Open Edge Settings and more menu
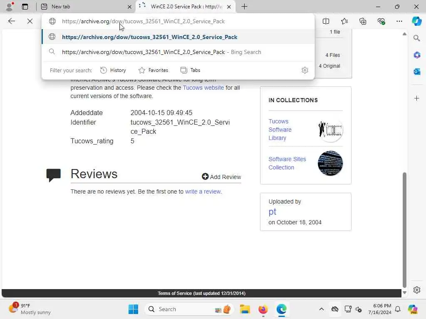The width and height of the screenshot is (426, 319). pyautogui.click(x=399, y=21)
